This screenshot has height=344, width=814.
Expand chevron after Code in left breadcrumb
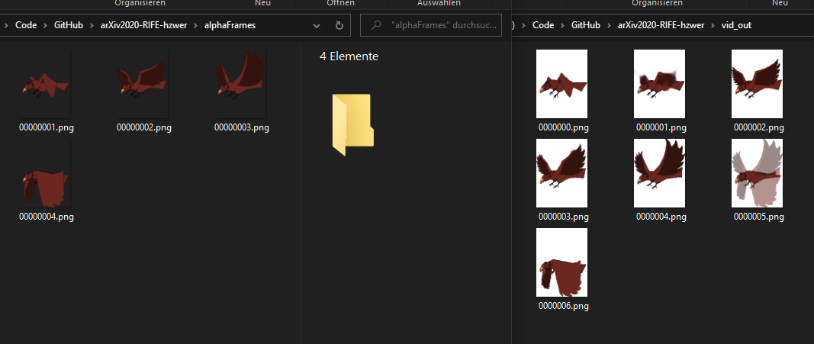[45, 25]
